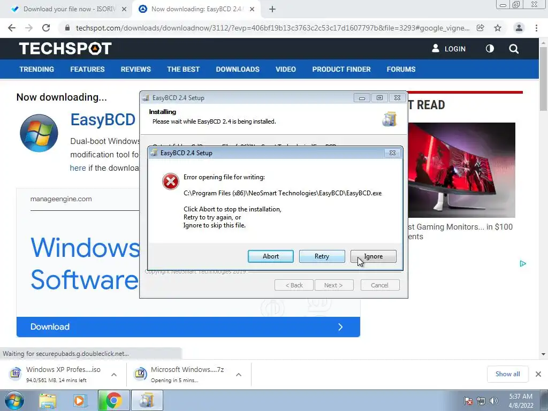This screenshot has width=548, height=411.
Task: Open Windows Explorer from taskbar
Action: coord(48,401)
